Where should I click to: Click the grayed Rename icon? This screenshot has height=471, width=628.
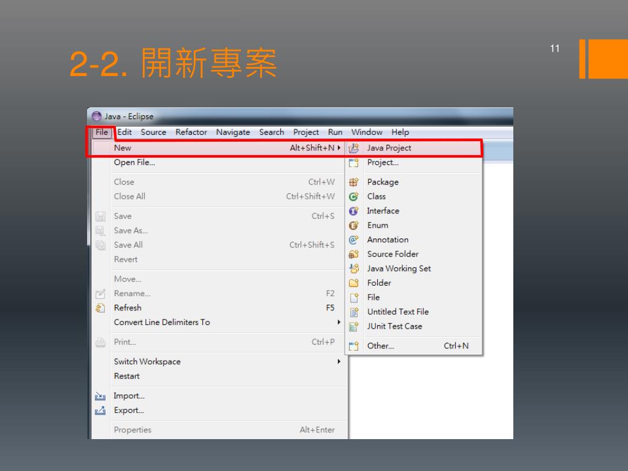point(100,294)
